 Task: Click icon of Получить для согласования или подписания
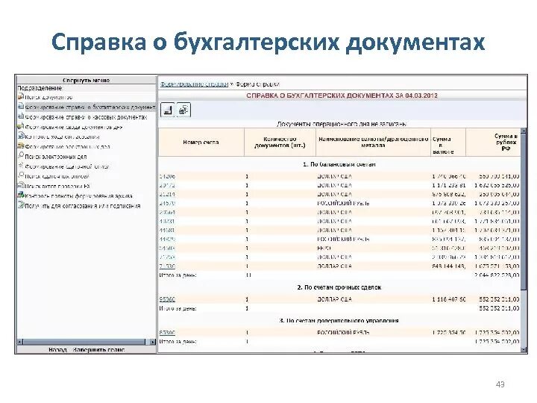(21, 206)
